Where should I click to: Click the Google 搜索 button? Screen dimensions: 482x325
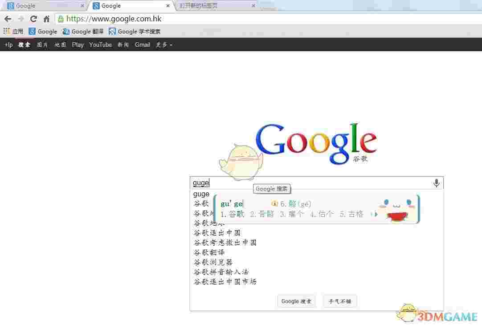(x=296, y=301)
